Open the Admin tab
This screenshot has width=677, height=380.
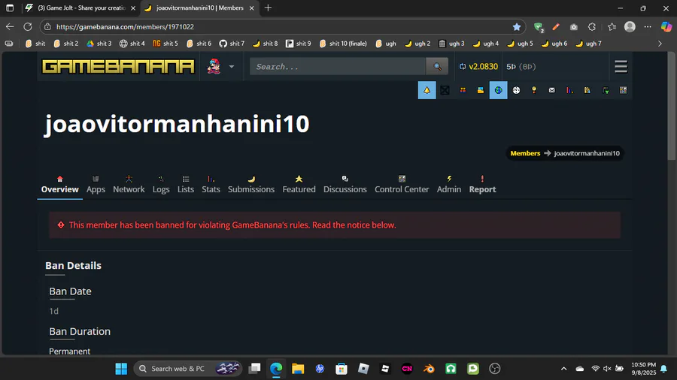click(448, 185)
